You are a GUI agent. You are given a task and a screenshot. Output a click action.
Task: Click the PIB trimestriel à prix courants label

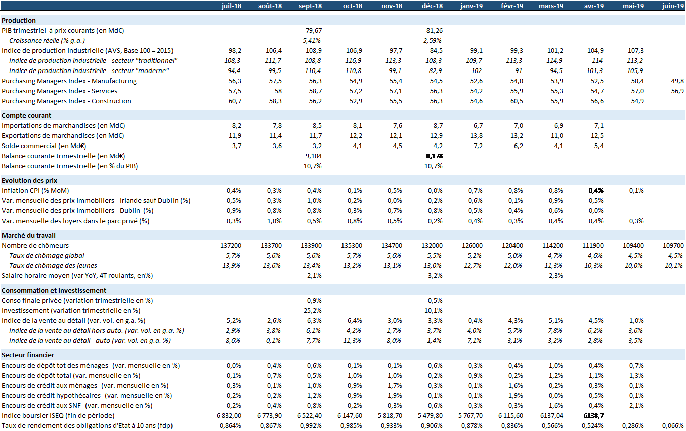coord(63,31)
